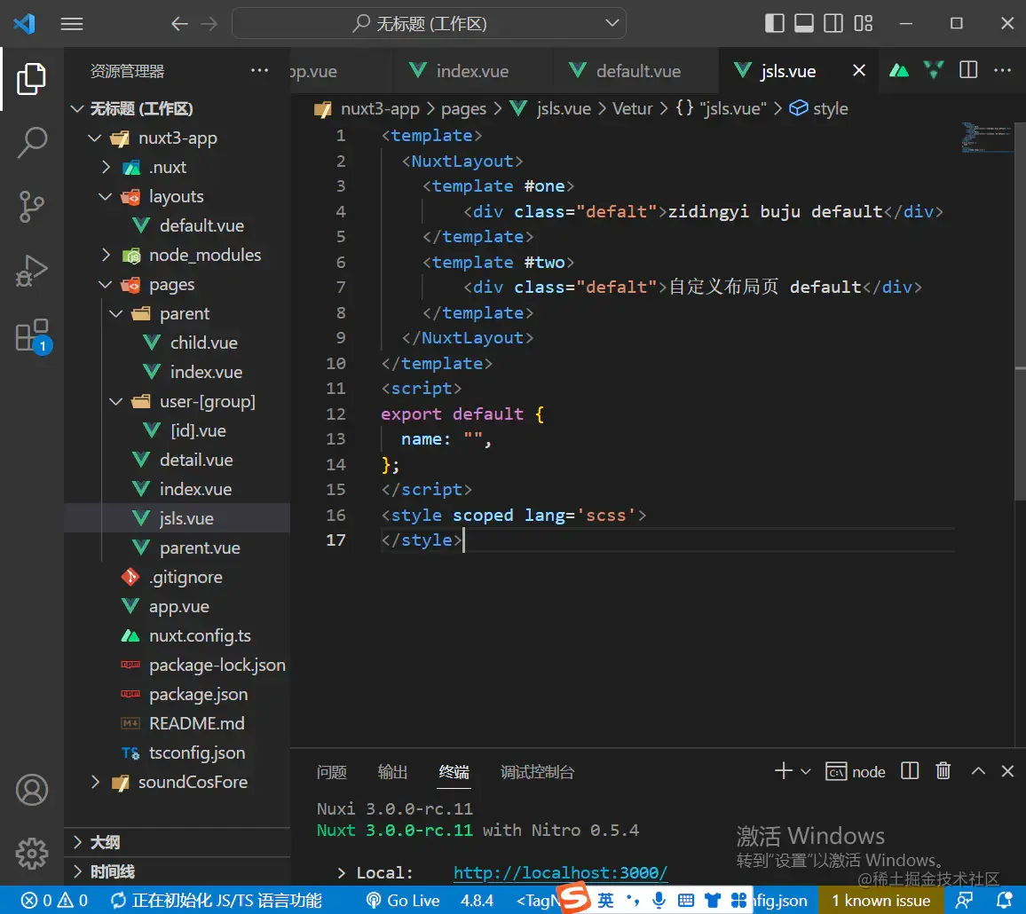Open the Search view in activity bar
Image resolution: width=1026 pixels, height=914 pixels.
(x=31, y=142)
